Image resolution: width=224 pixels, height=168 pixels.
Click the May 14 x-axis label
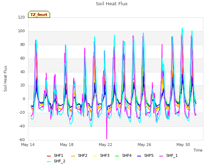(x=28, y=145)
